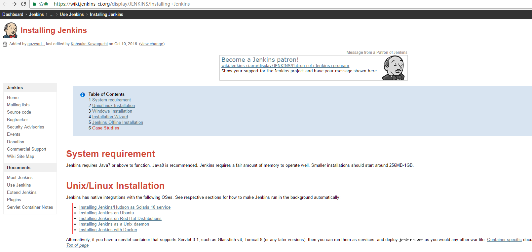This screenshot has height=252, width=532.
Task: Click the browser back arrow
Action: (x=5, y=4)
